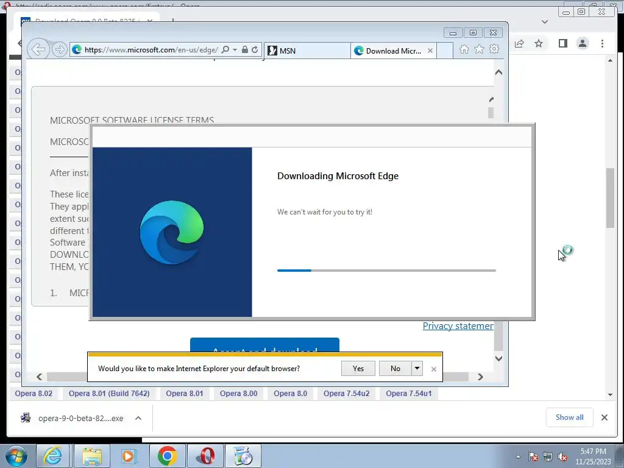Click the Chrome share page icon

(519, 43)
